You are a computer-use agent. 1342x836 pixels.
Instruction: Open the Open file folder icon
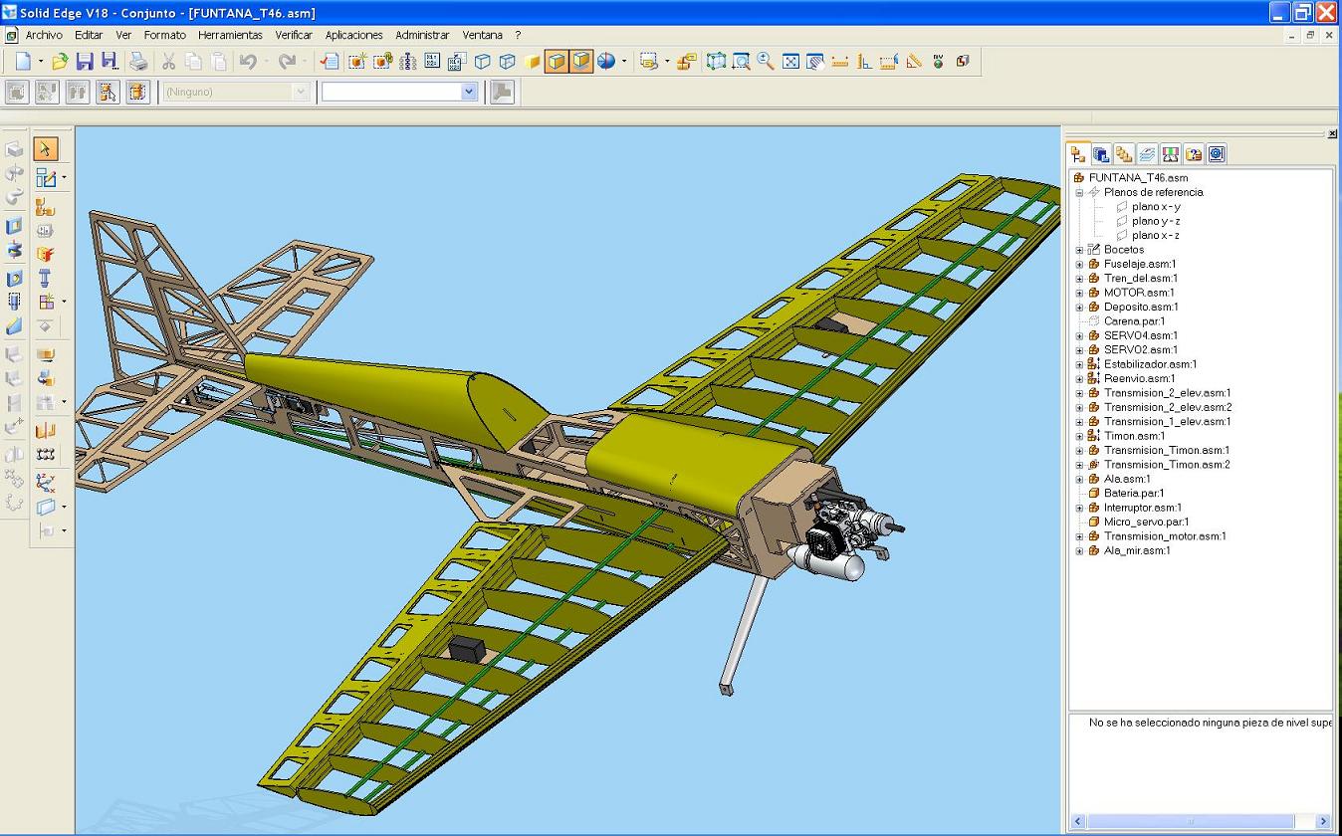pos(60,62)
